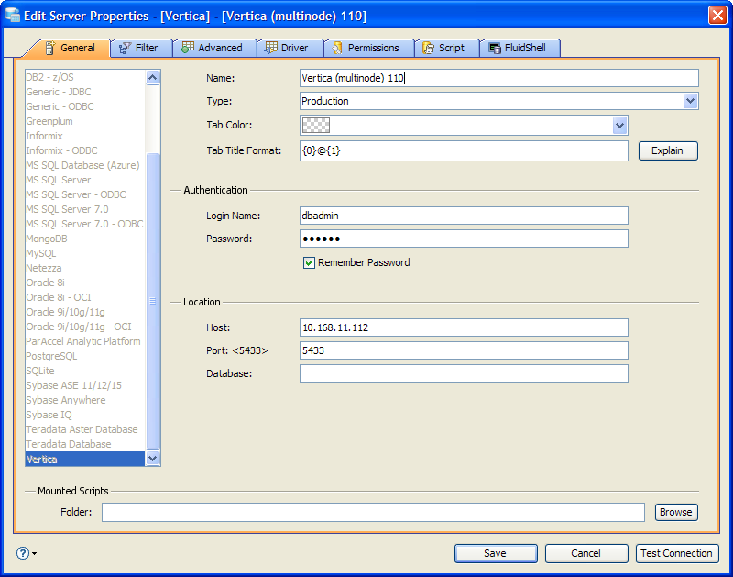Select MS SQL Server 7.0 - ODBC entry
Screen dimensions: 733x577
(85, 224)
